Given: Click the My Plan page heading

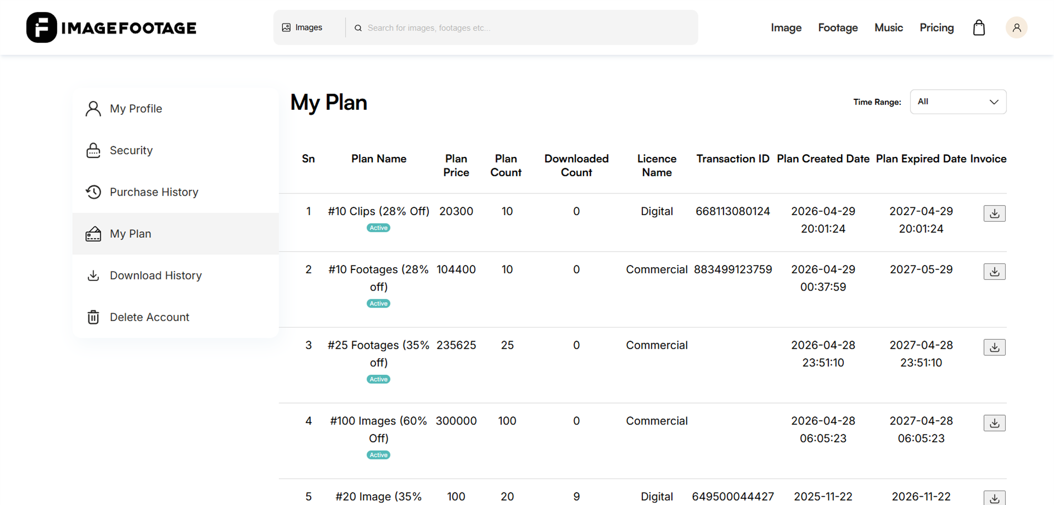Looking at the screenshot, I should 329,103.
